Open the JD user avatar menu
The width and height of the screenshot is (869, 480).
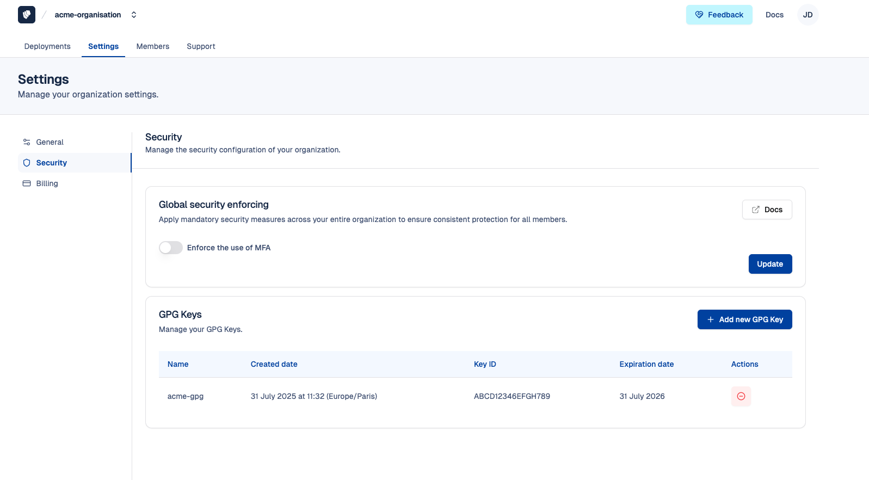(x=808, y=15)
